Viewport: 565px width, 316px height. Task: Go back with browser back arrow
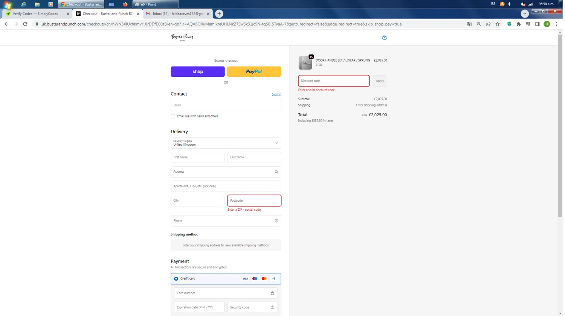click(x=6, y=24)
